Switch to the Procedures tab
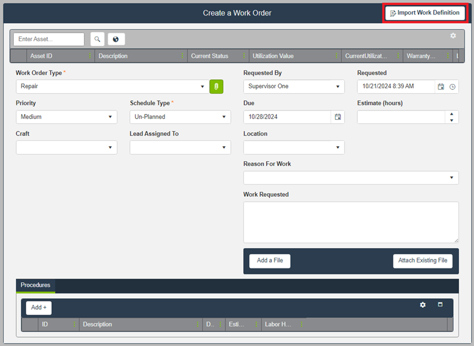Screen dimensions: 474x346 [x=35, y=285]
